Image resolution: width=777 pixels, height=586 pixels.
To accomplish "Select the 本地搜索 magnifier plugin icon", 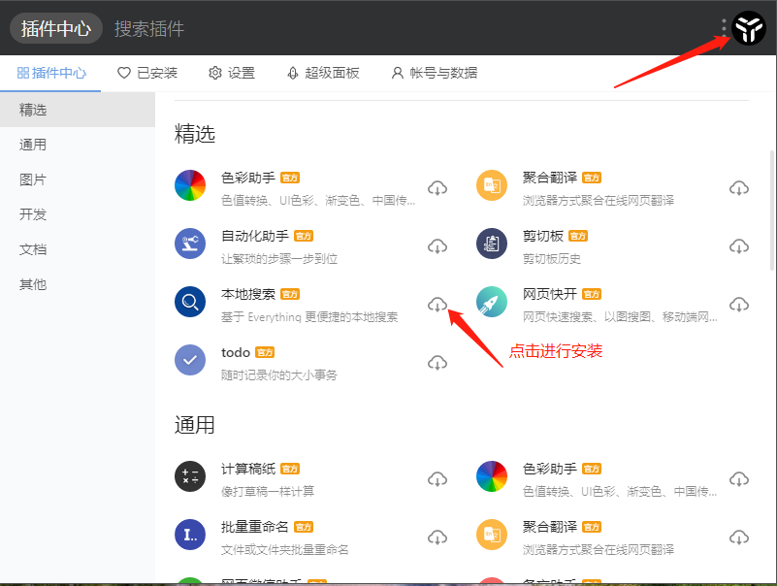I will pos(190,302).
